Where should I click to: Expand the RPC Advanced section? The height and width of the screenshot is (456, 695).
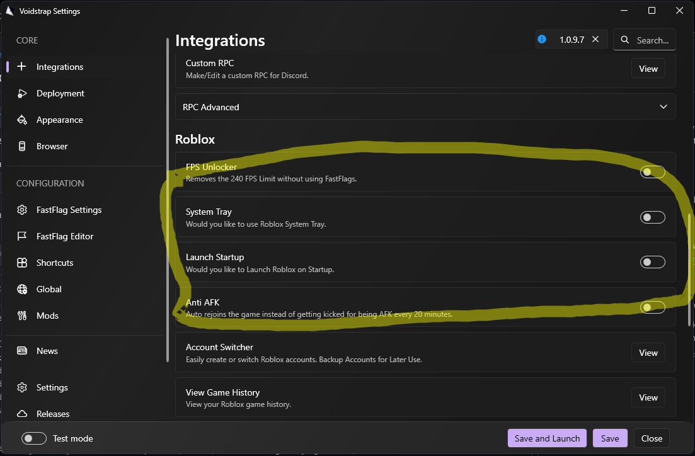click(x=425, y=107)
